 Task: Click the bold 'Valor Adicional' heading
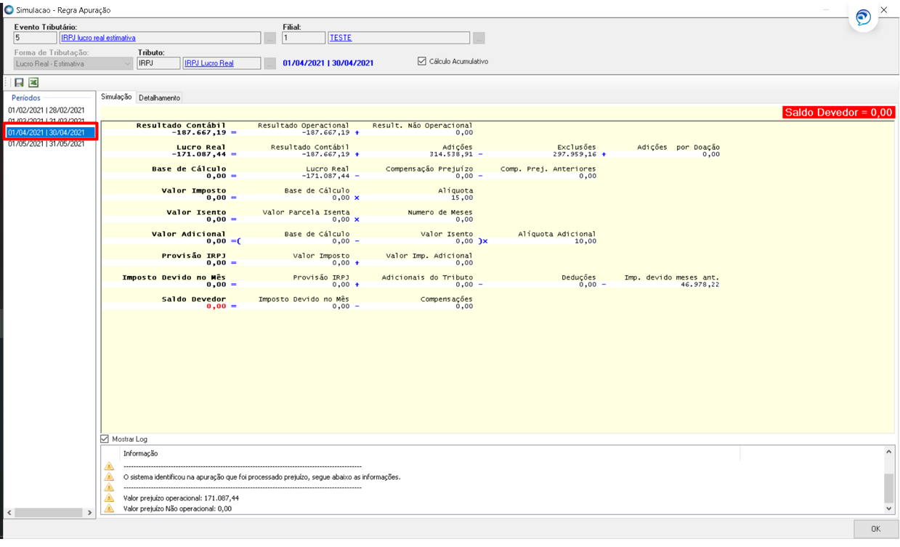pyautogui.click(x=189, y=234)
